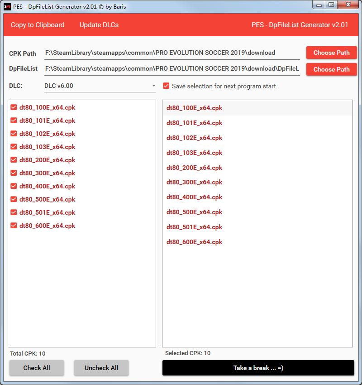
Task: Click the Take a break button
Action: click(258, 368)
